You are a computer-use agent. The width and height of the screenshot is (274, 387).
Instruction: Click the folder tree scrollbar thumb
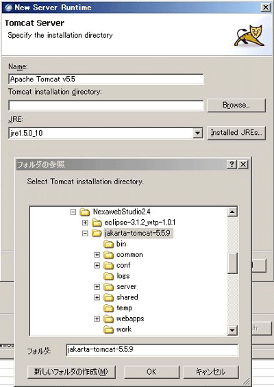232,263
